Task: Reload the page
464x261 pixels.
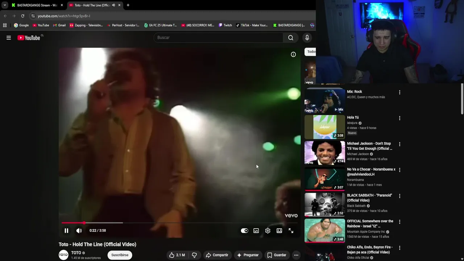Action: [x=22, y=16]
